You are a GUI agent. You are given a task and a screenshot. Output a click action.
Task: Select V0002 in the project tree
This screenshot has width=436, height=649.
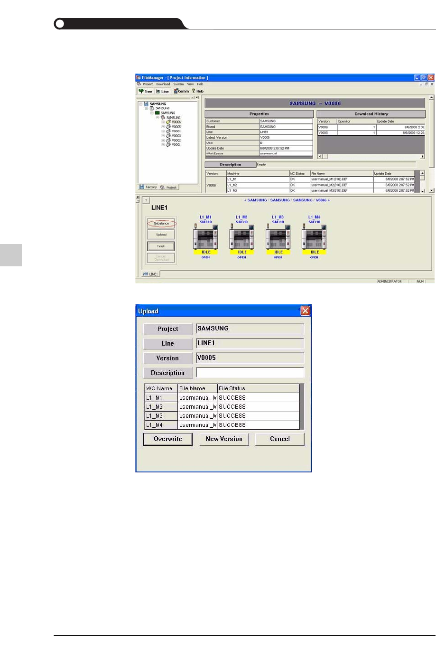coord(176,140)
